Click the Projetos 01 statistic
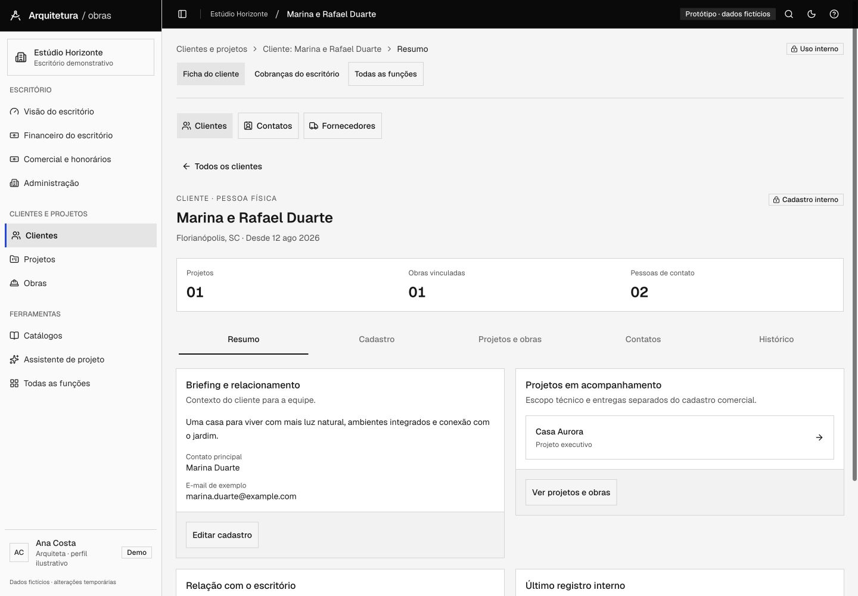 287,284
